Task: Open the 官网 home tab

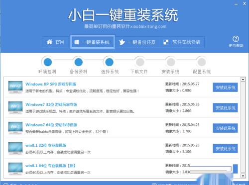Action: coord(56,42)
